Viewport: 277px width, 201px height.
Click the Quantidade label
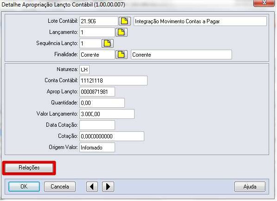click(64, 103)
